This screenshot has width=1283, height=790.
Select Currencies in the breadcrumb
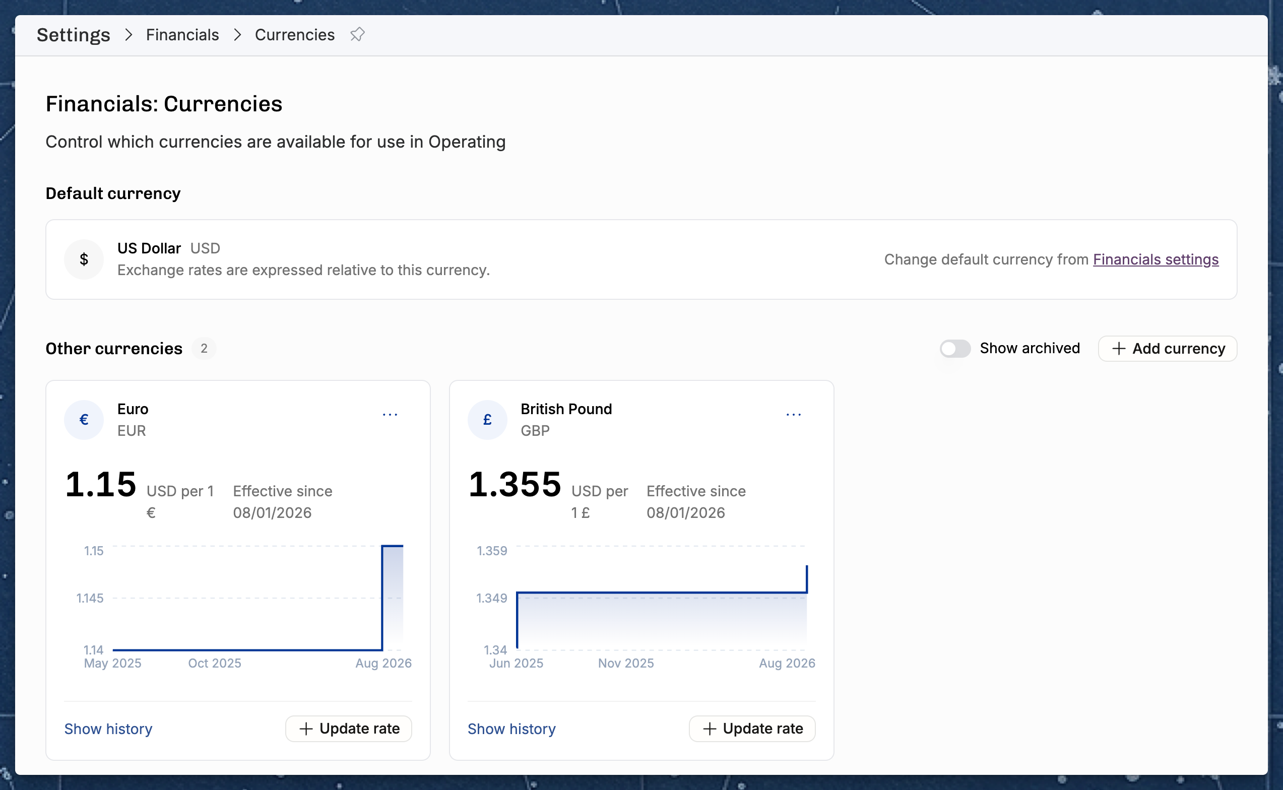pos(295,34)
